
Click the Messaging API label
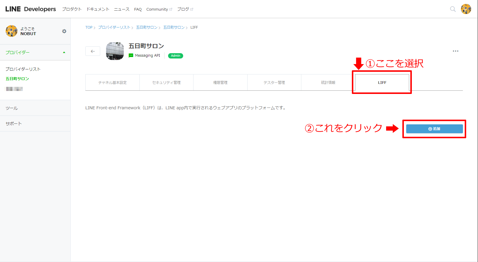click(x=147, y=56)
